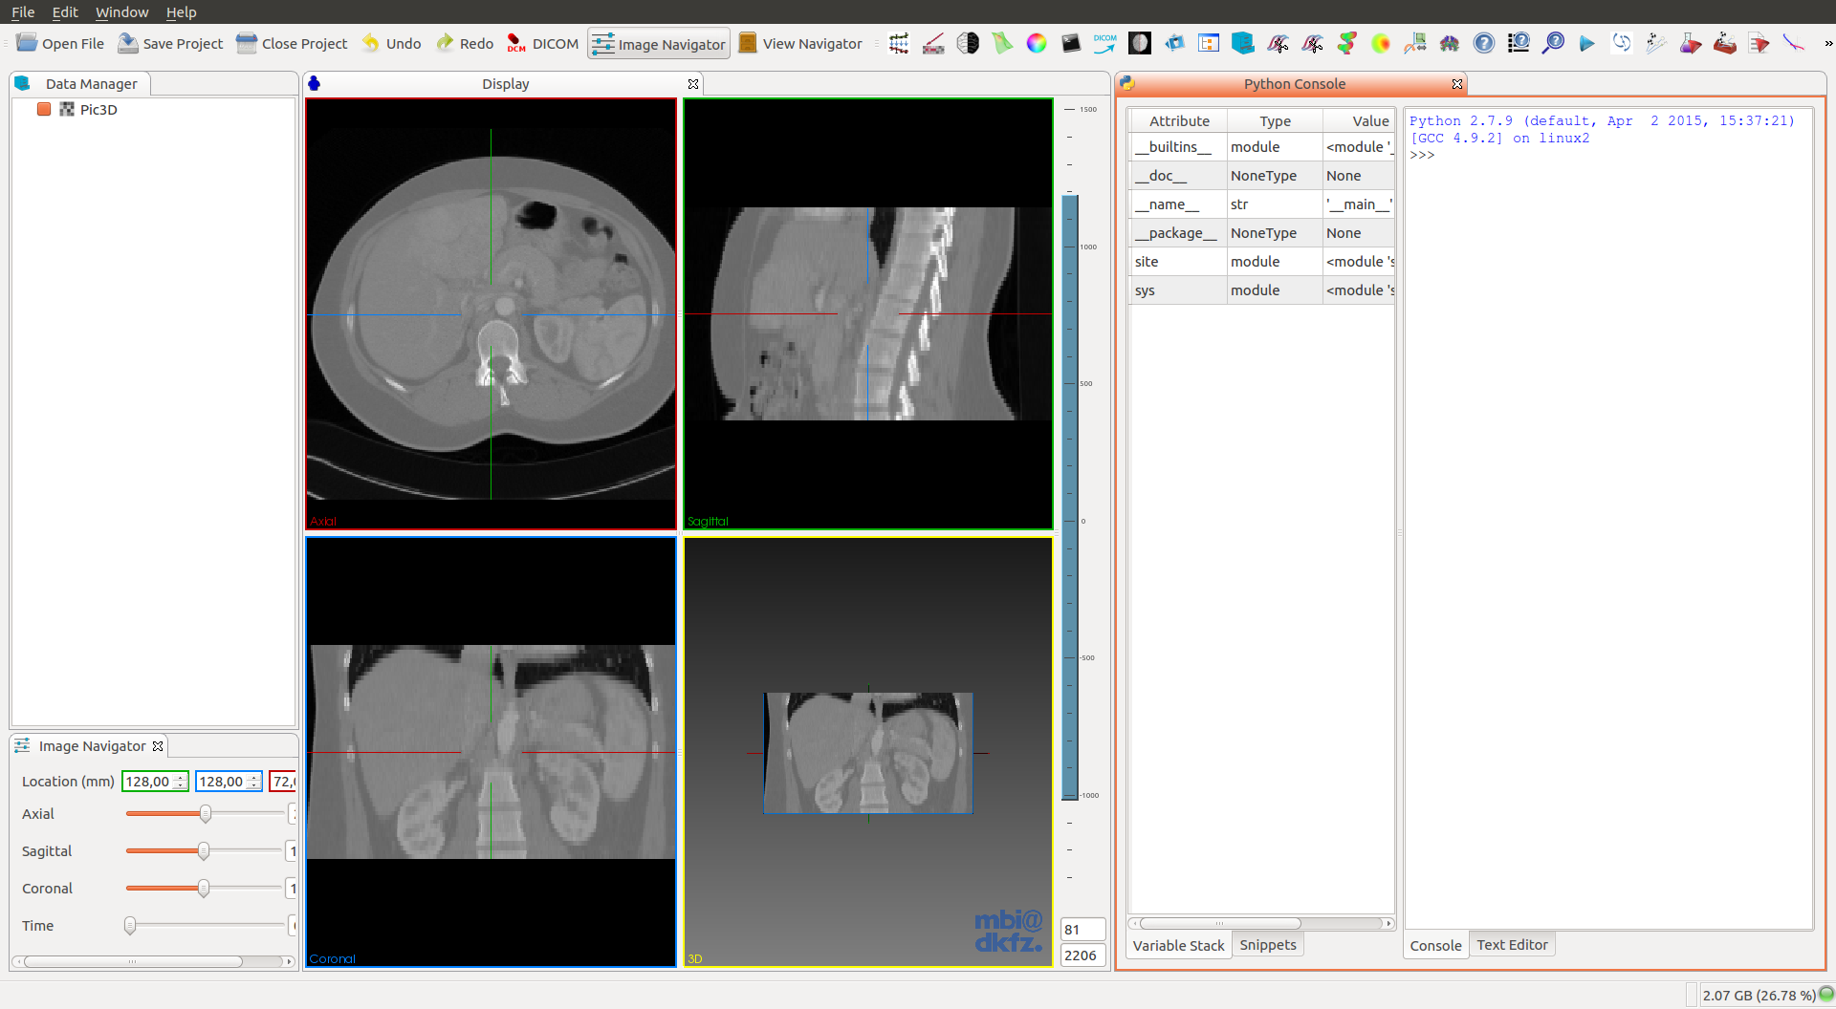Open the grayscale head image icon

1140,43
